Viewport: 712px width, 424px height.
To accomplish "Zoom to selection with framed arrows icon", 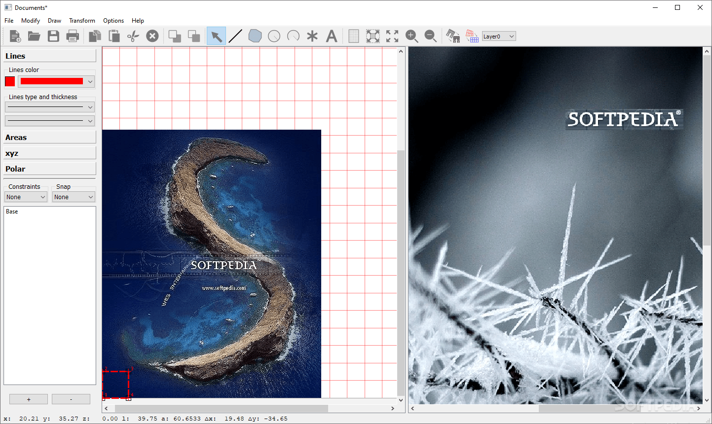I will pyautogui.click(x=373, y=36).
